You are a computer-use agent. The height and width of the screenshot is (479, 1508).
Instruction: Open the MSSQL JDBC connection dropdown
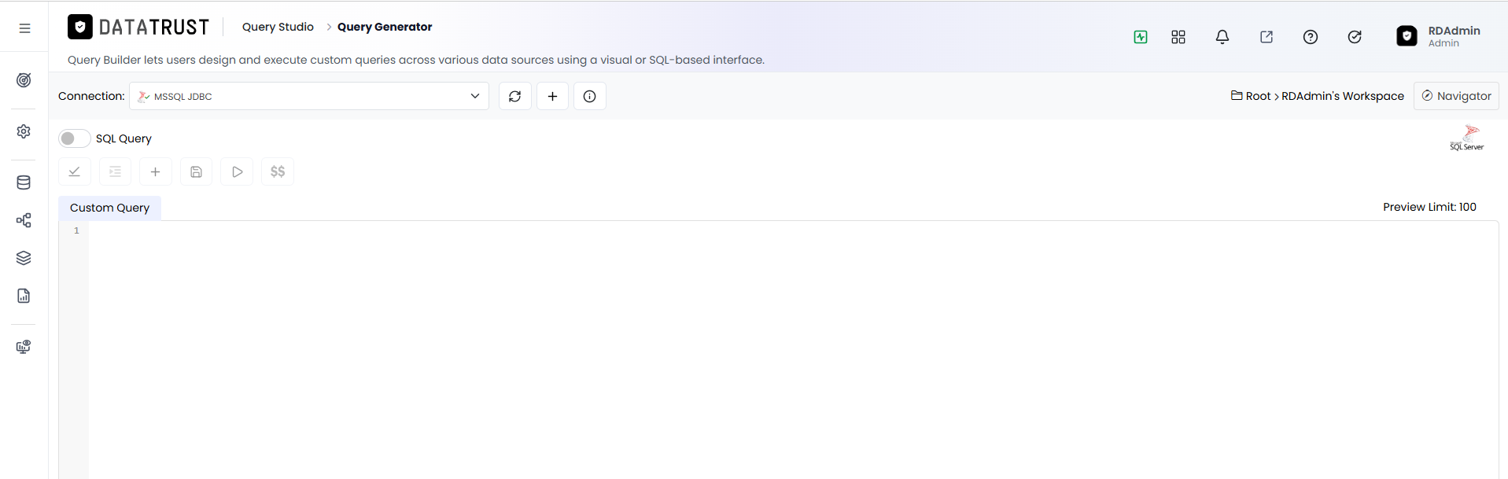point(309,96)
